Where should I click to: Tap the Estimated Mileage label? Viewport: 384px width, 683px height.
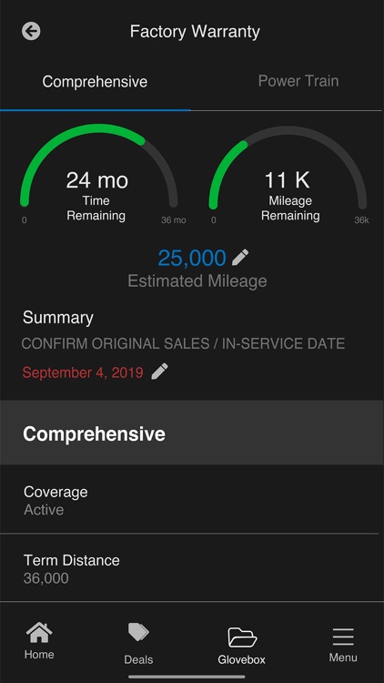(x=197, y=281)
